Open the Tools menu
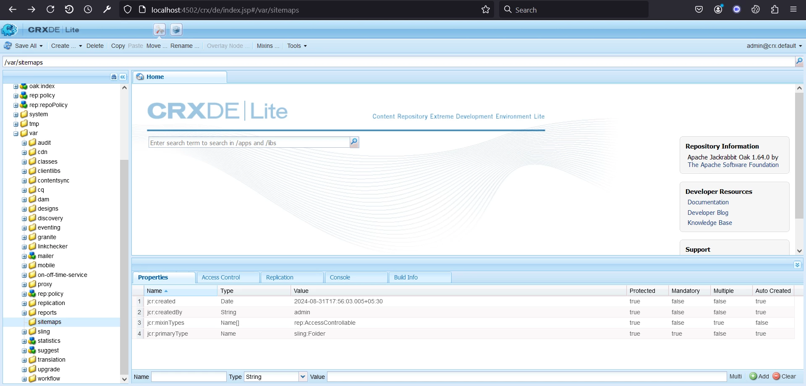Viewport: 806px width, 386px height. pyautogui.click(x=297, y=46)
